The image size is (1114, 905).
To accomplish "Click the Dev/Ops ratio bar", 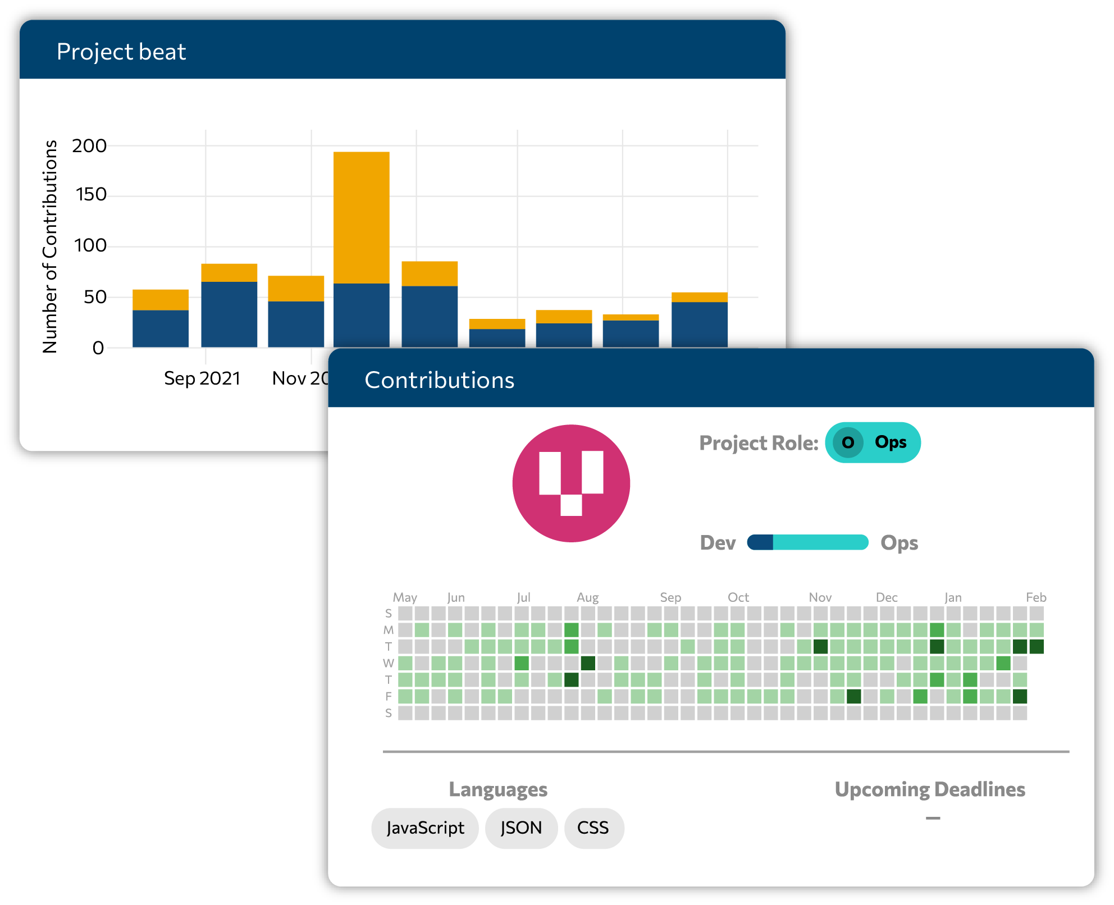I will click(x=807, y=542).
